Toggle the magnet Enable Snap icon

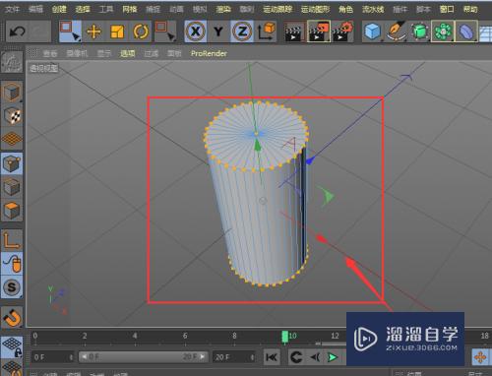click(x=12, y=317)
